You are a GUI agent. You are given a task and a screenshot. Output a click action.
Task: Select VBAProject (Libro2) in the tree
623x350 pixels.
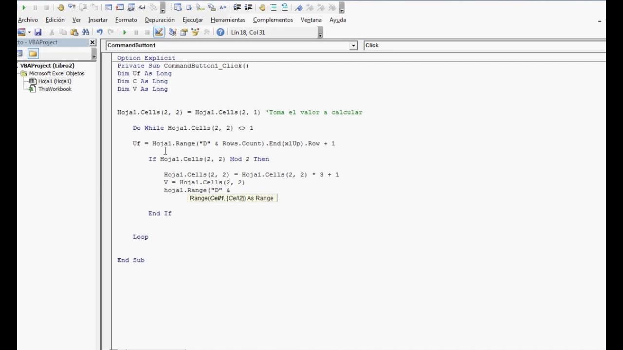pyautogui.click(x=47, y=66)
